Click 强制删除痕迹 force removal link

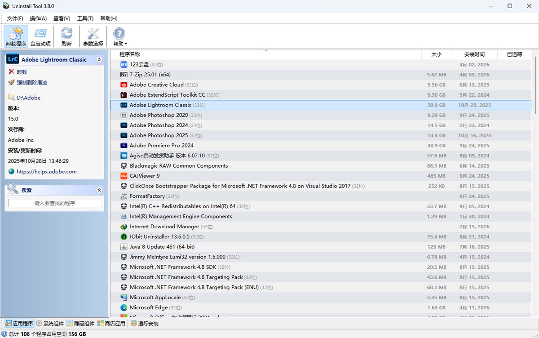(x=32, y=83)
